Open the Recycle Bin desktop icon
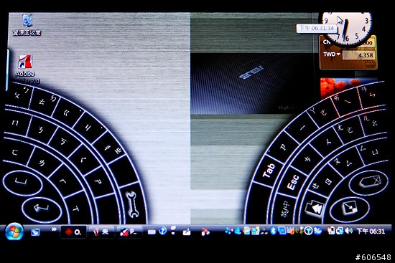Image resolution: width=395 pixels, height=263 pixels. tap(27, 25)
